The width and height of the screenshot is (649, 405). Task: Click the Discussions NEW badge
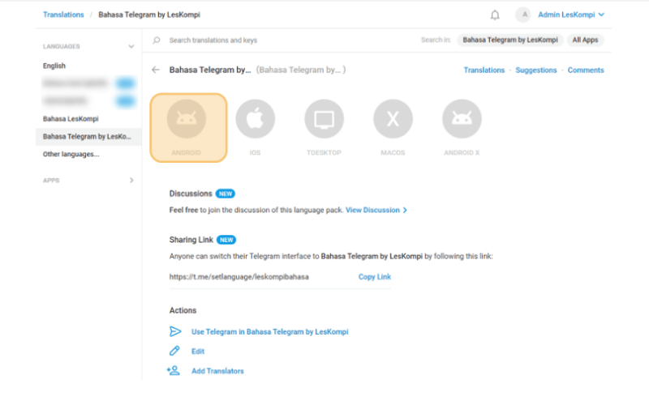coord(226,194)
